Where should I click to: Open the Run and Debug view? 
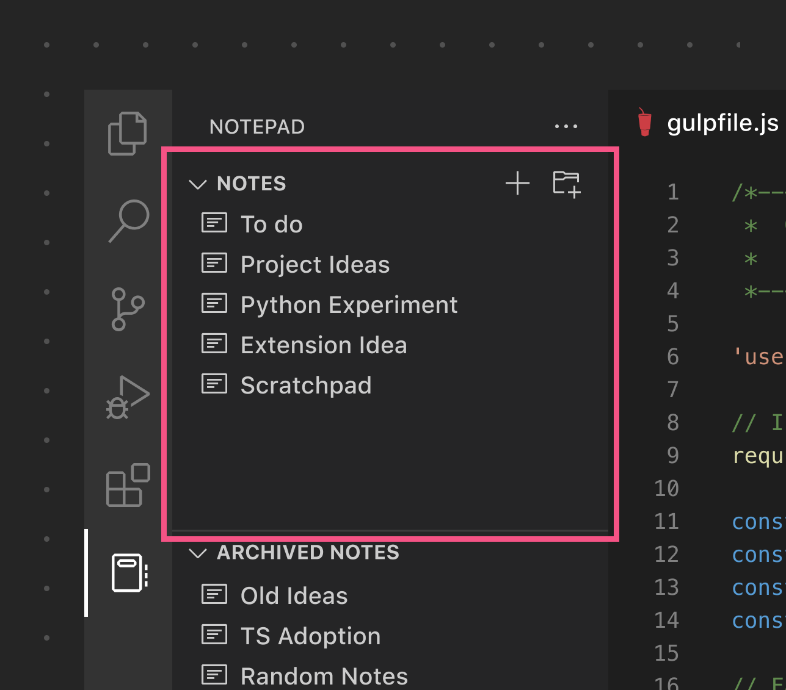click(128, 398)
